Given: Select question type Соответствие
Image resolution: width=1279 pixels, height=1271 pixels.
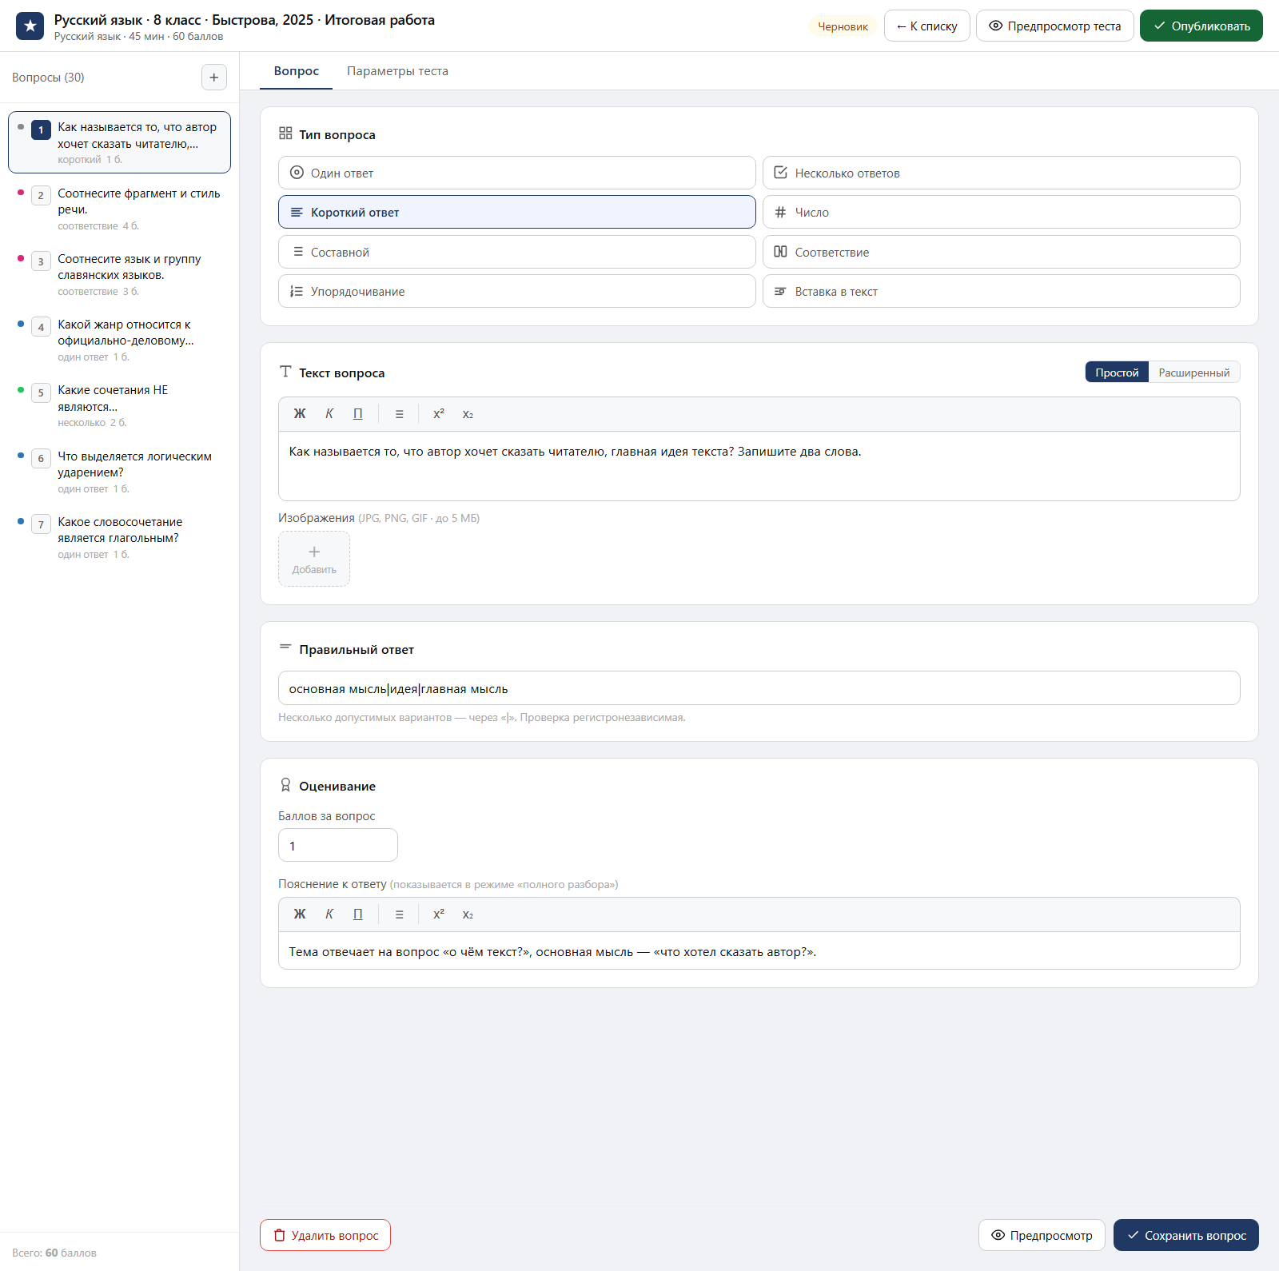Looking at the screenshot, I should coord(1002,252).
